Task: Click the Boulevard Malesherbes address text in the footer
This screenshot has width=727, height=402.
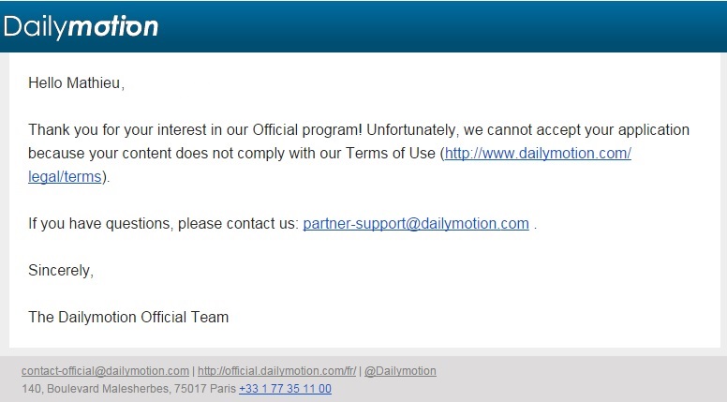Action: pos(129,389)
